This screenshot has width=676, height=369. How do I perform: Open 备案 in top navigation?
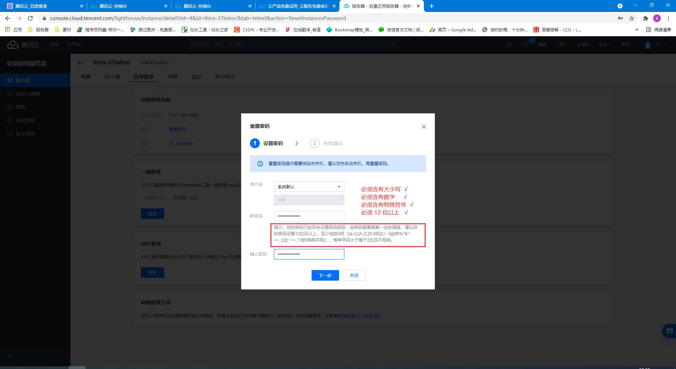tap(542, 45)
